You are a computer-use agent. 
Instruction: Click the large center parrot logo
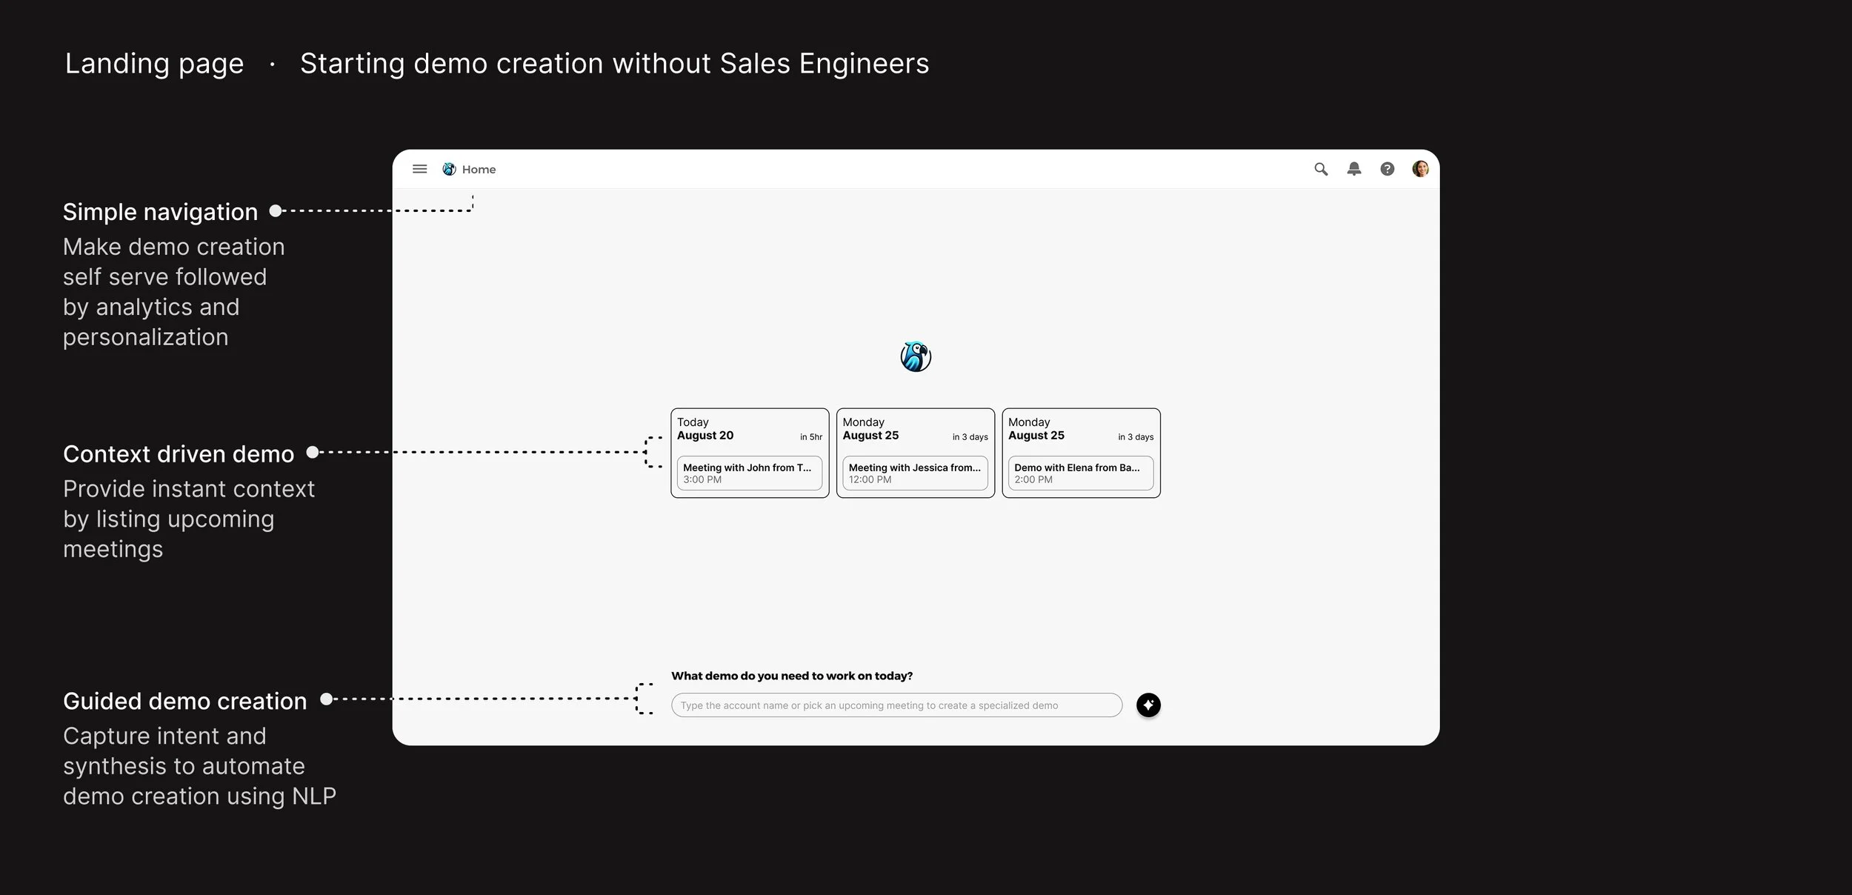(x=916, y=356)
